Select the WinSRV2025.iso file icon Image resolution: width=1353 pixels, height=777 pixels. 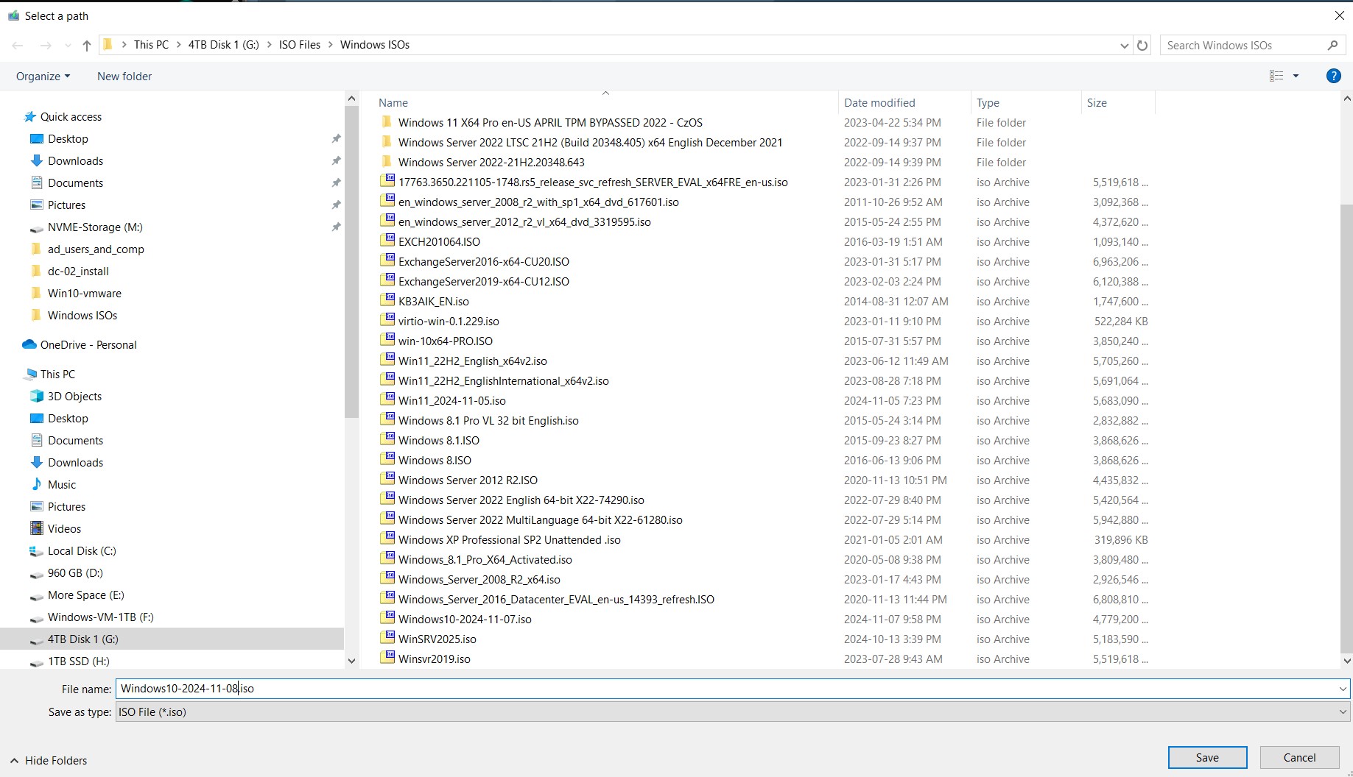(x=387, y=638)
